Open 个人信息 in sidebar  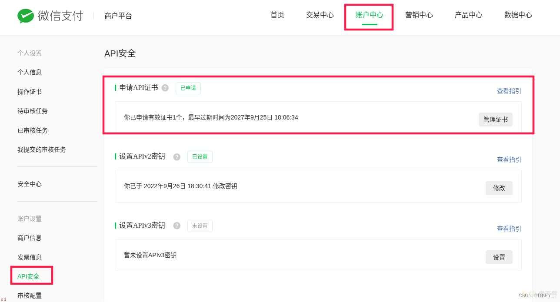(x=30, y=72)
